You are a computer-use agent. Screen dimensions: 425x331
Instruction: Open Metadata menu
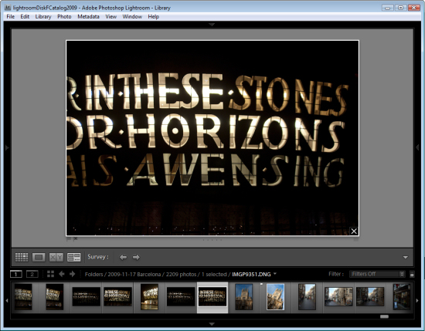(88, 16)
